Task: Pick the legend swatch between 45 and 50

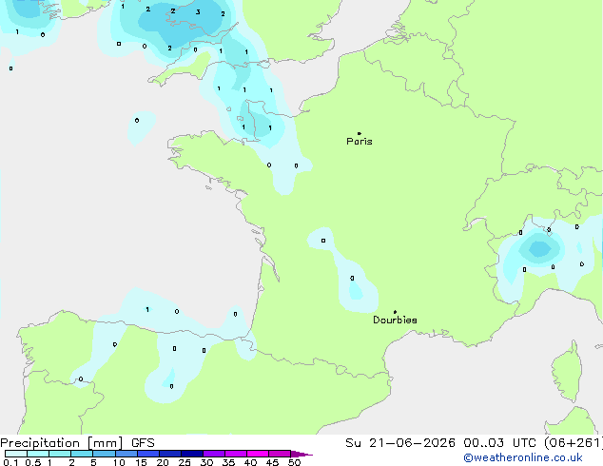Action: click(280, 454)
